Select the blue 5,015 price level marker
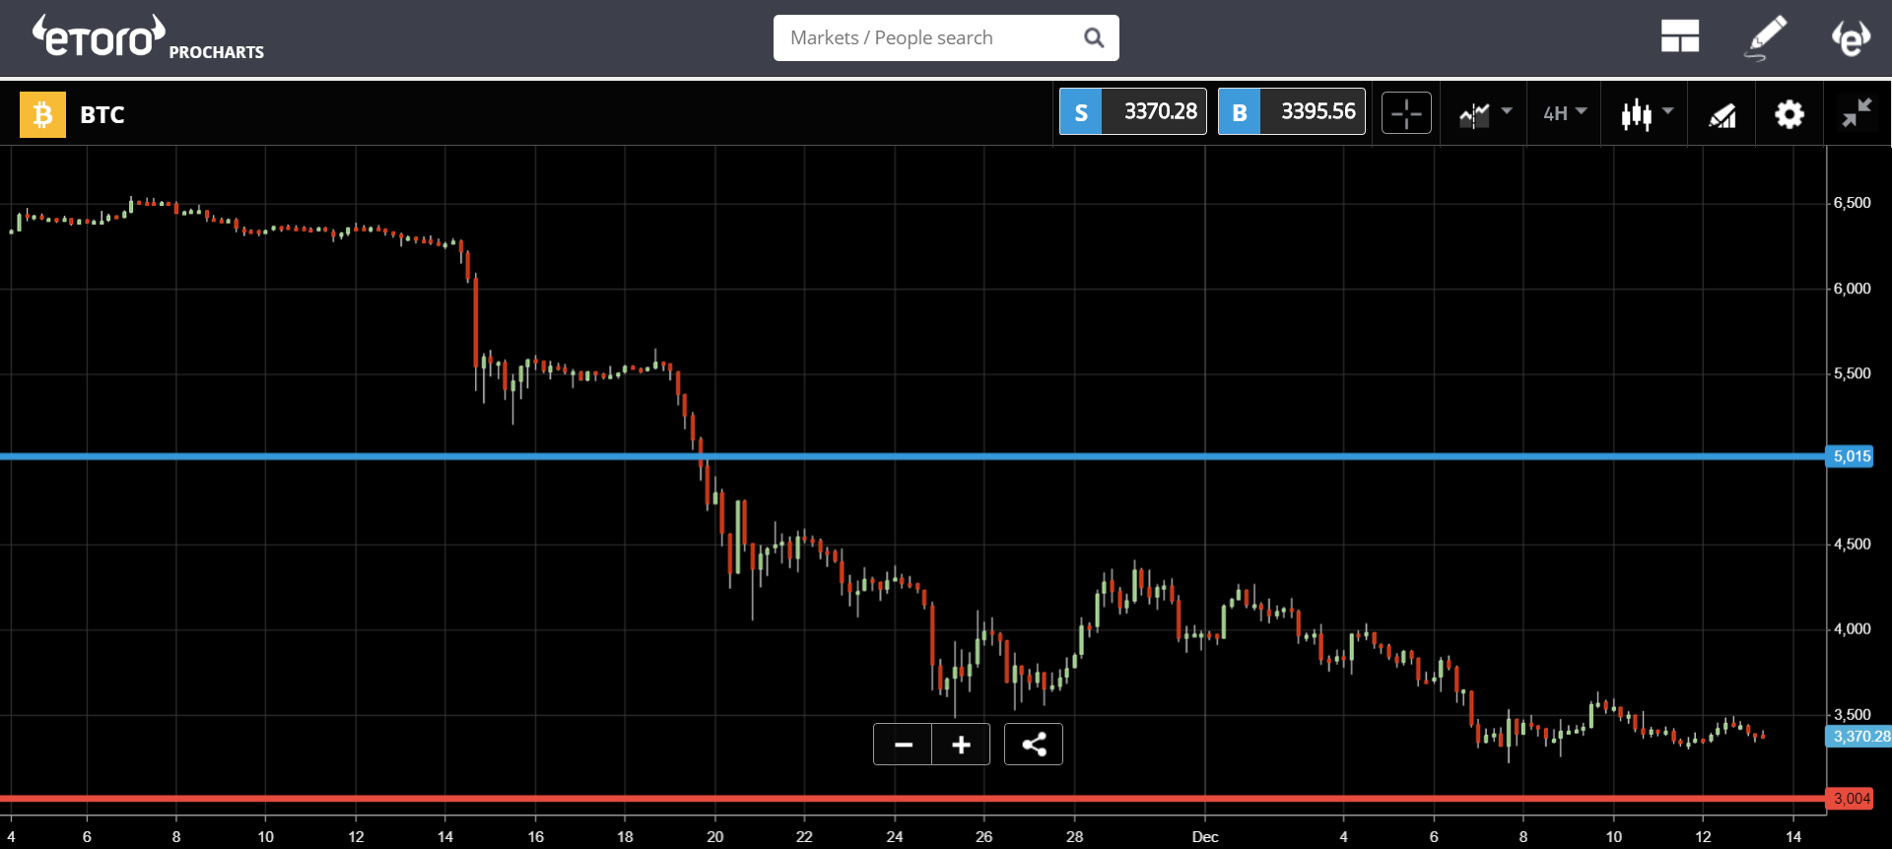The image size is (1892, 849). (x=1851, y=456)
